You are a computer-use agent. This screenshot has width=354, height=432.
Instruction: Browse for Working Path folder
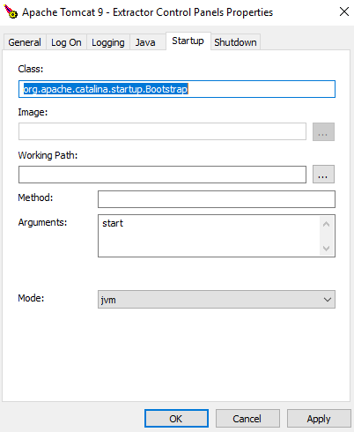coord(323,175)
